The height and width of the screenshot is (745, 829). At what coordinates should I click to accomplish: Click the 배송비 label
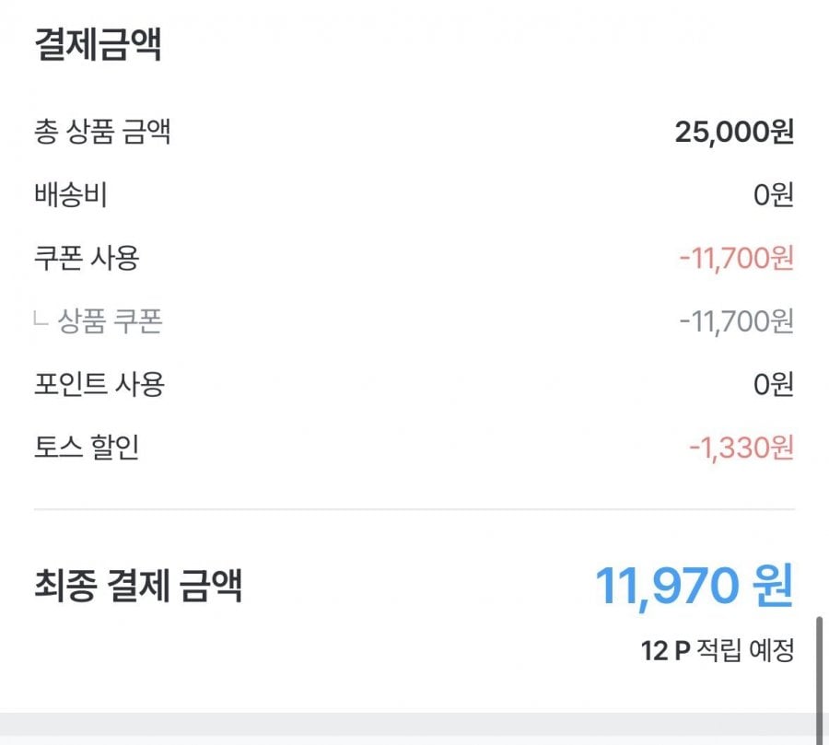[71, 195]
